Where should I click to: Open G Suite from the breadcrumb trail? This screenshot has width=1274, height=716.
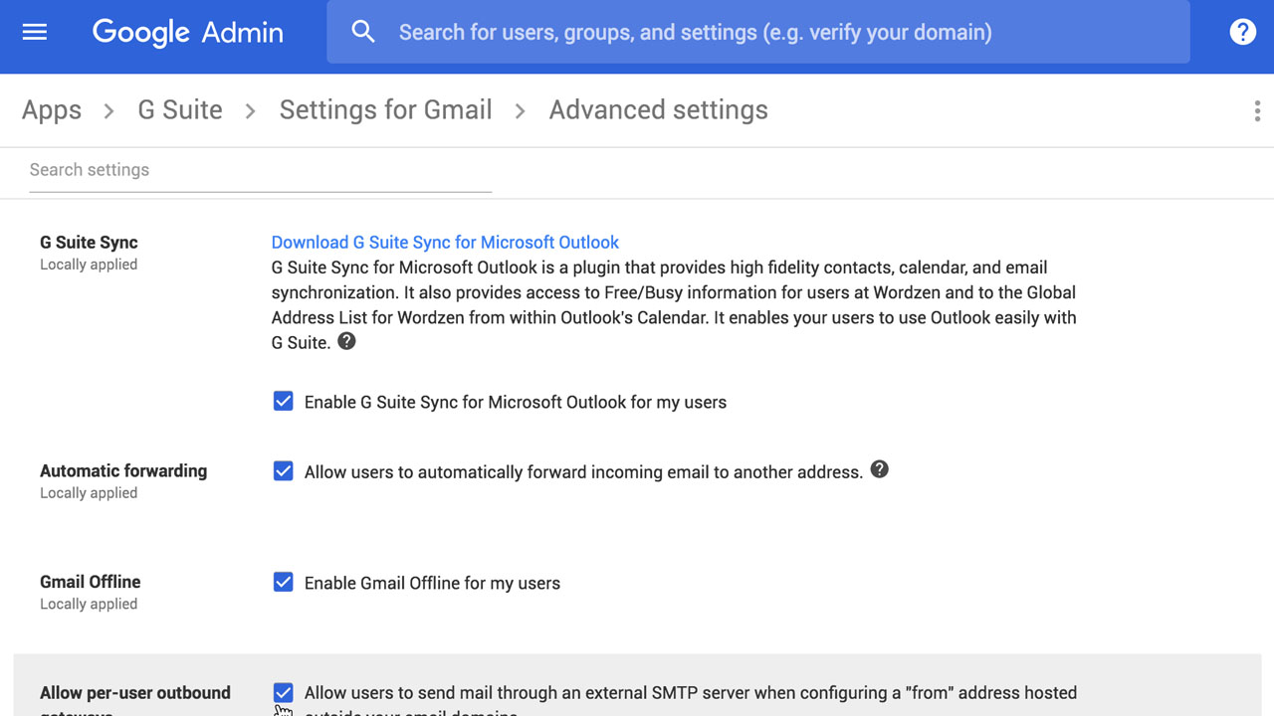[179, 109]
